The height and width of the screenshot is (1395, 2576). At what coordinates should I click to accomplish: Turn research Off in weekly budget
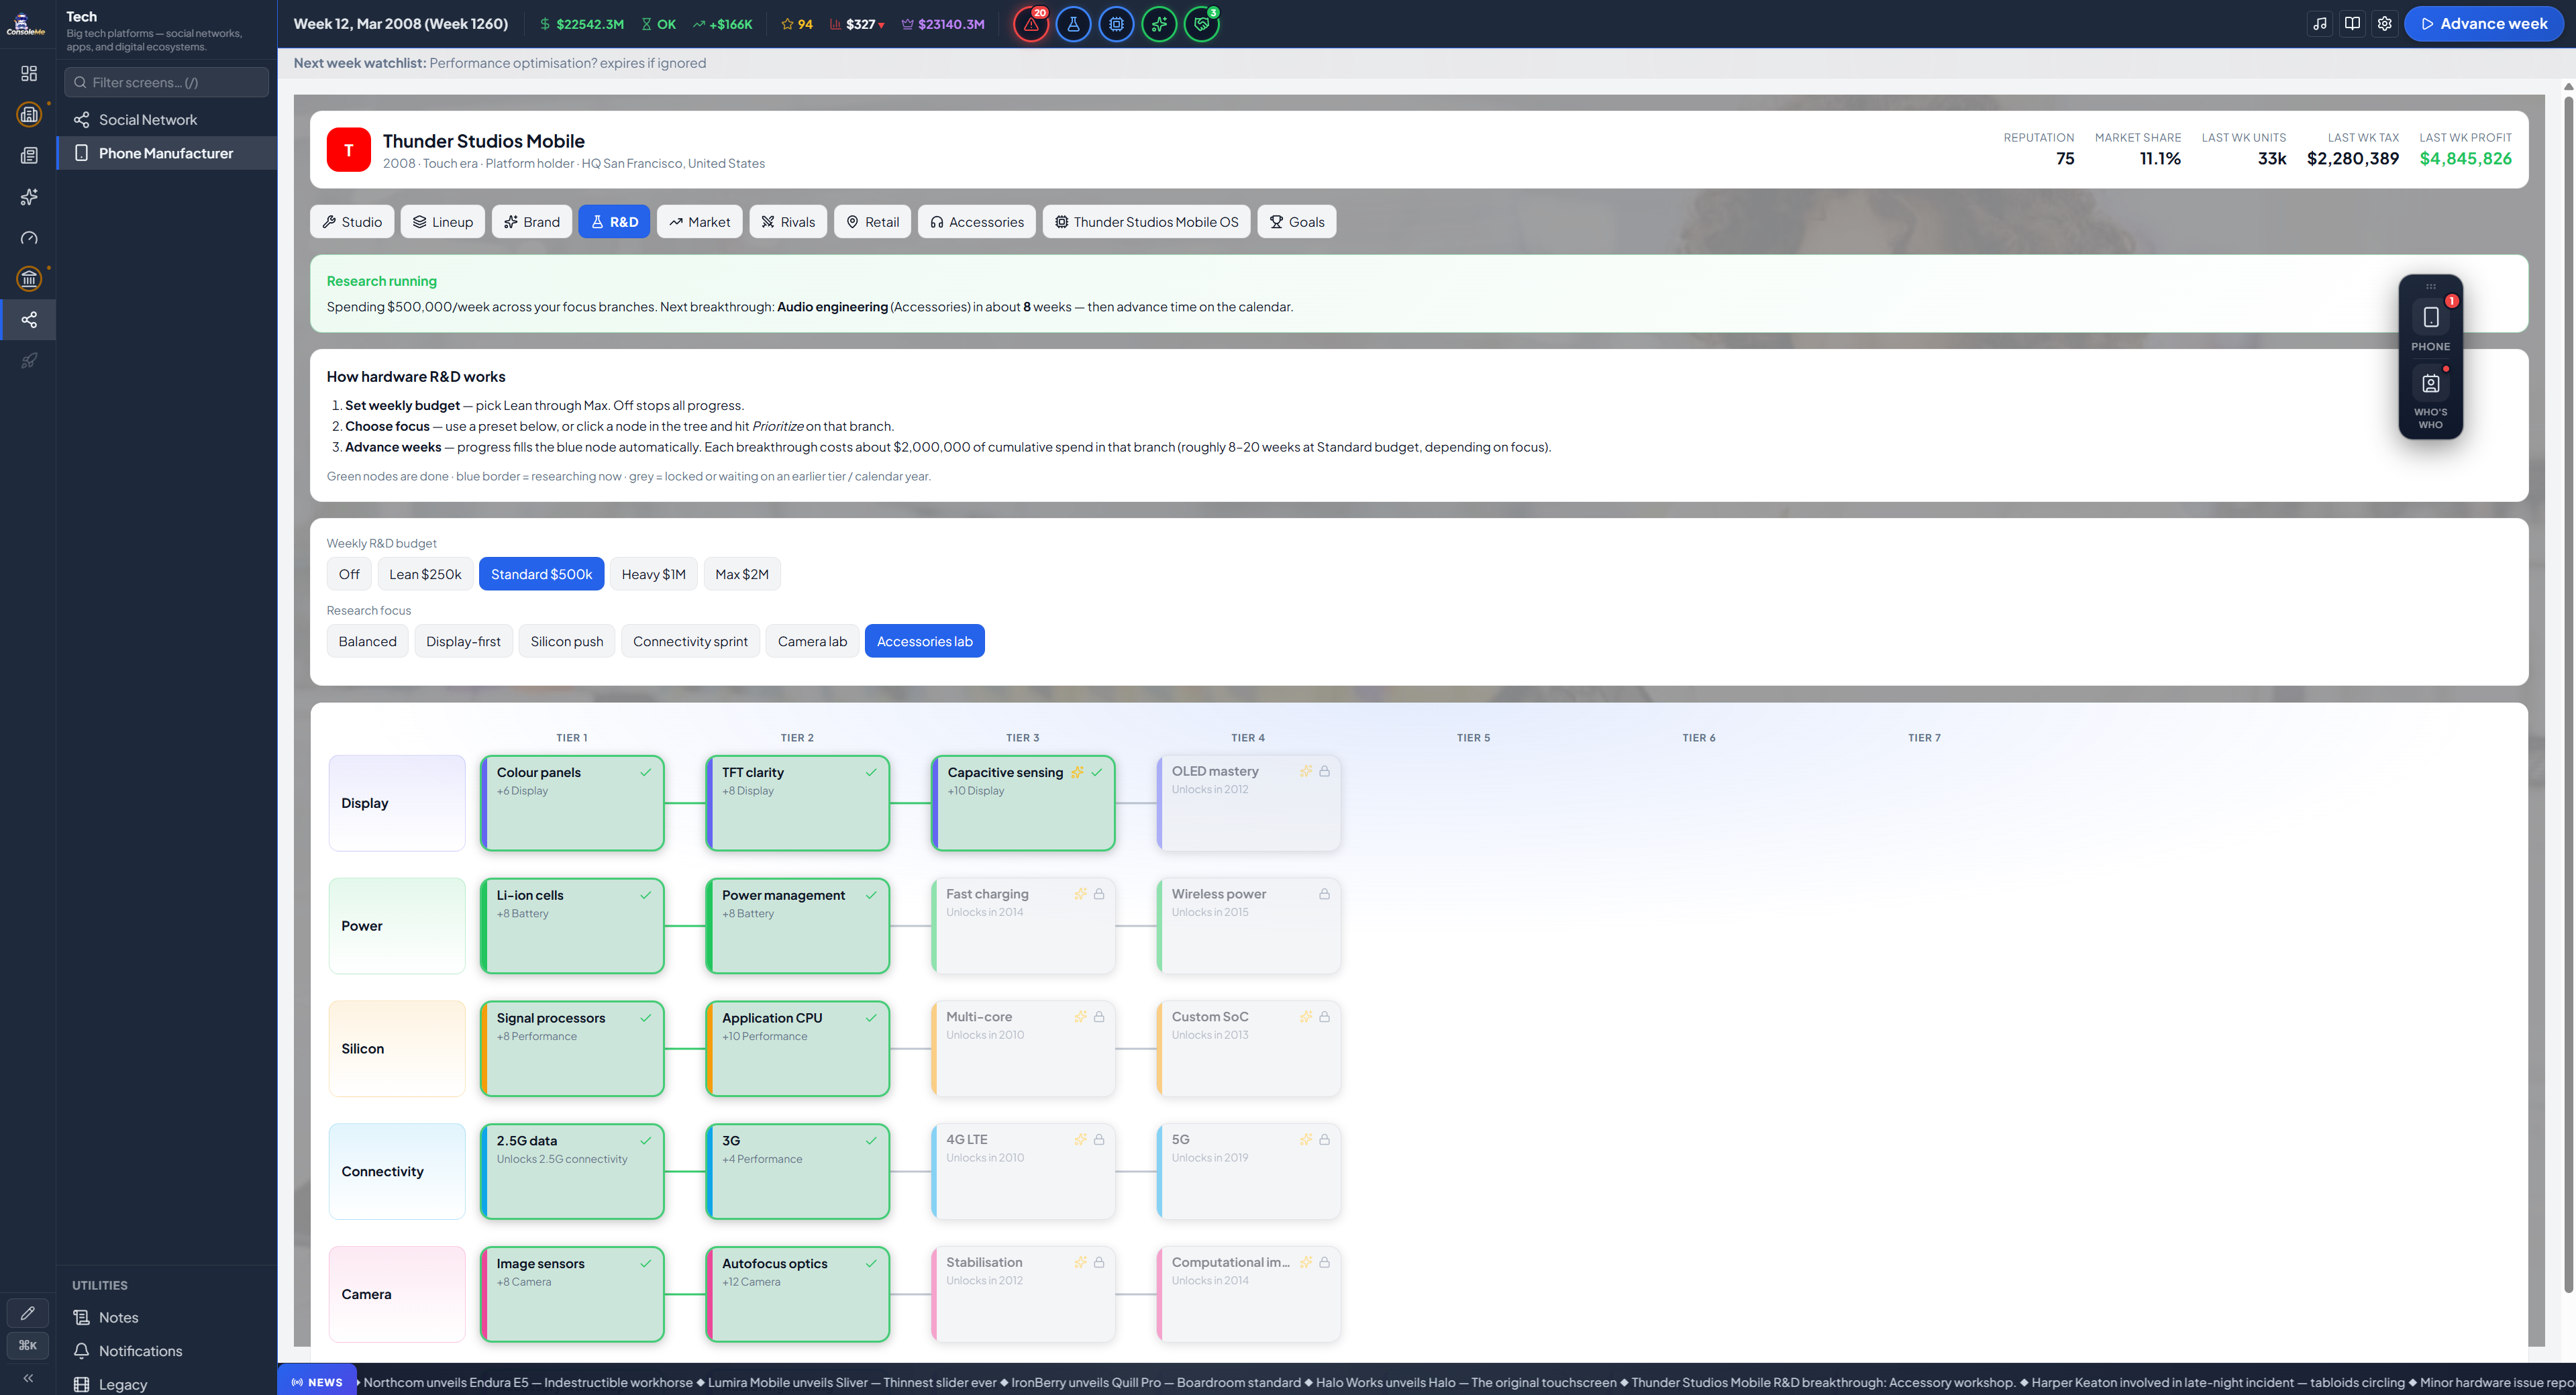click(x=349, y=574)
